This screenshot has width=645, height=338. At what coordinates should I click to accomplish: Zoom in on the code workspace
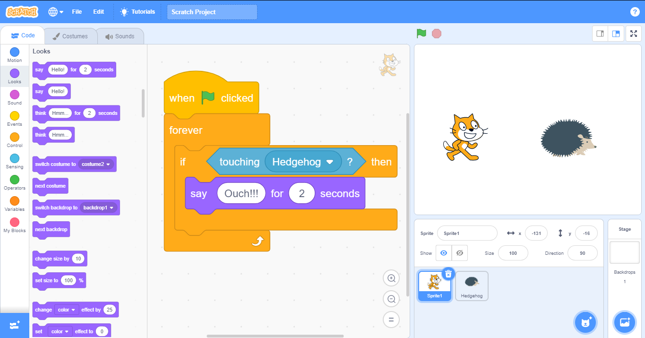pyautogui.click(x=391, y=278)
